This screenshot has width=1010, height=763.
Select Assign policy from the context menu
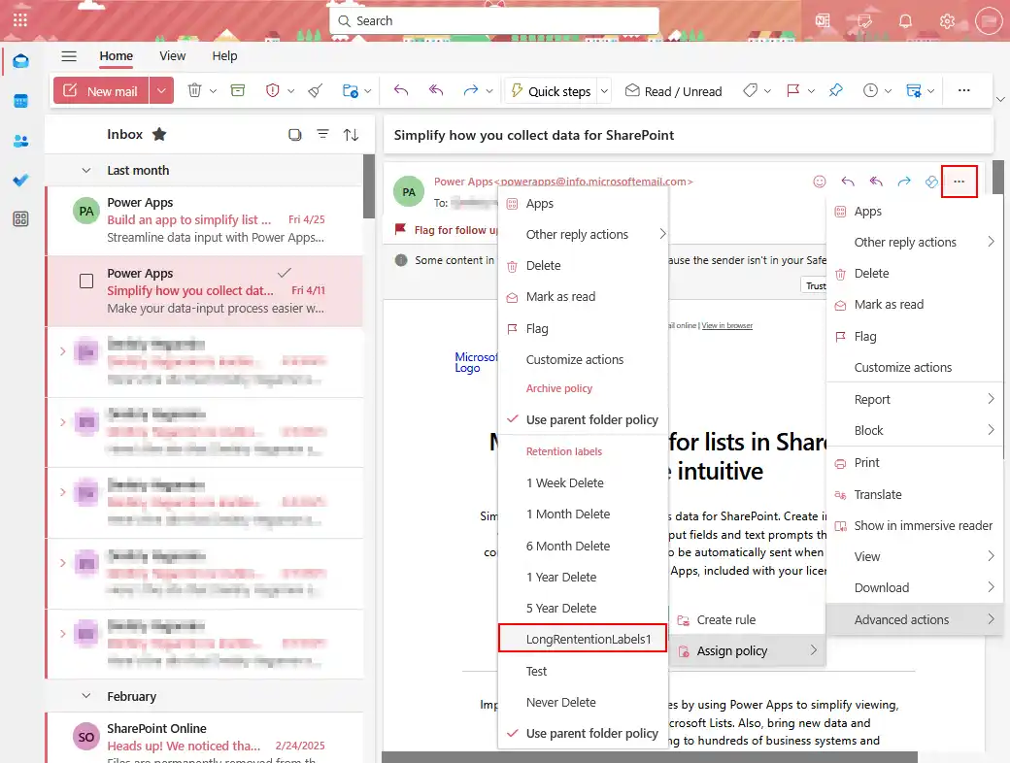point(731,650)
